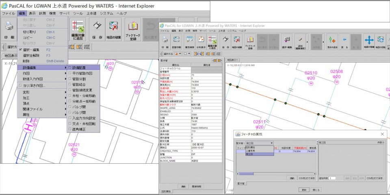Viewport: 390px width, 195px height.
Task: Click the 印刷 print icon in the right window
Action: click(165, 41)
